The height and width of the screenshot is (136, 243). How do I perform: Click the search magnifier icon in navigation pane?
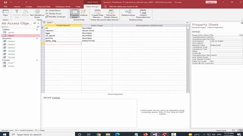(38, 27)
